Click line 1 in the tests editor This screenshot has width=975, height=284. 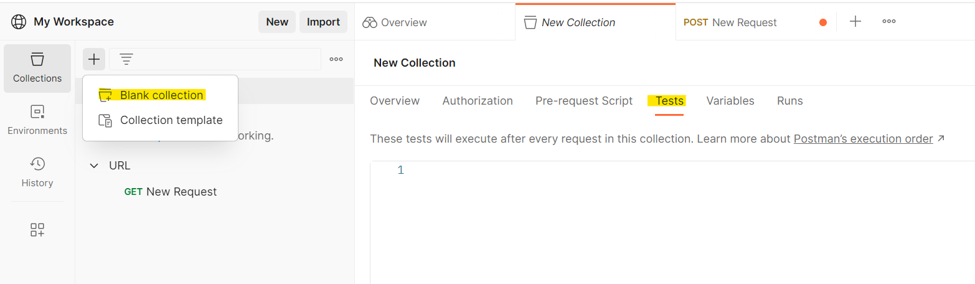[x=672, y=170]
